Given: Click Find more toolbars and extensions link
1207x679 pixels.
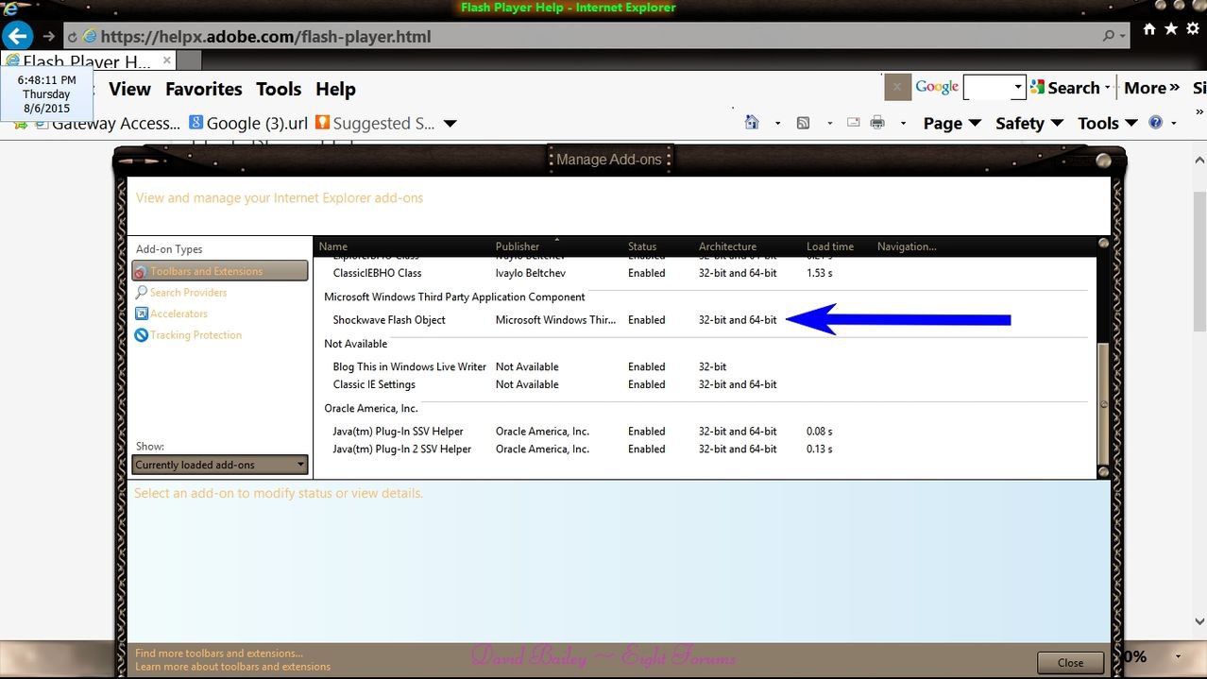Looking at the screenshot, I should pos(219,654).
